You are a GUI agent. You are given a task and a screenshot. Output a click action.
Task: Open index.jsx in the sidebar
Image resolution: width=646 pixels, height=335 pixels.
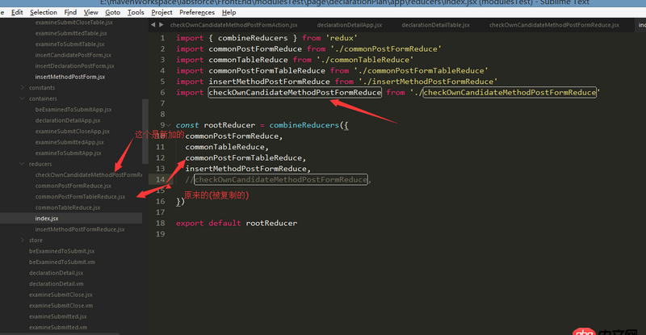[47, 218]
